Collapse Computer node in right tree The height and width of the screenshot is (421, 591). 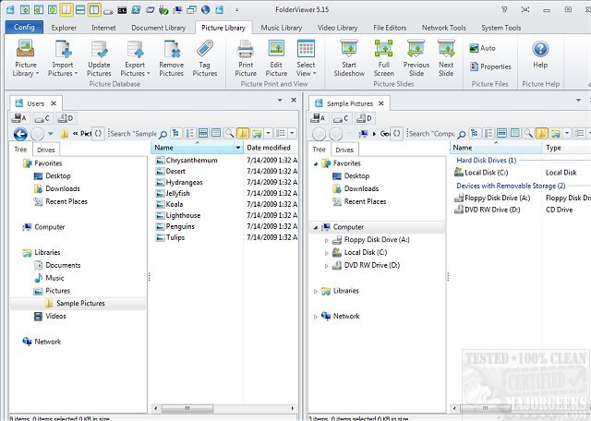316,227
